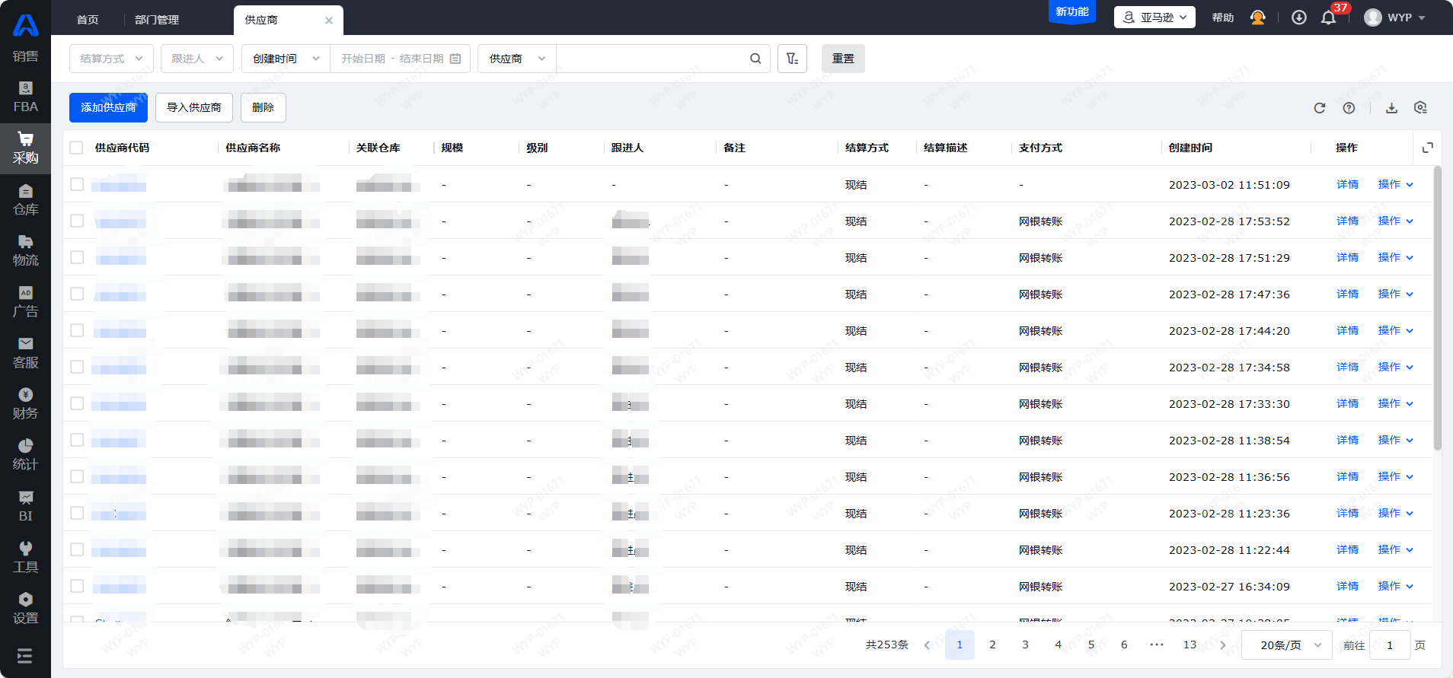This screenshot has height=678, width=1453.
Task: Click the supplier search text field
Action: (651, 59)
